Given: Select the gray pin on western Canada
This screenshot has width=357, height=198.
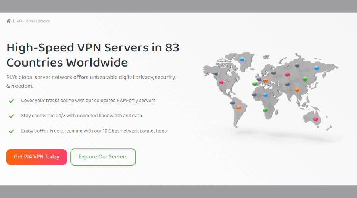Looking at the screenshot, I should point(215,73).
